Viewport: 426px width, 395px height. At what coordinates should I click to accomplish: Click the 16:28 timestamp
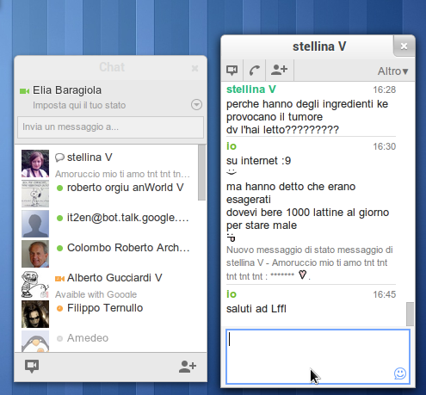click(x=384, y=89)
